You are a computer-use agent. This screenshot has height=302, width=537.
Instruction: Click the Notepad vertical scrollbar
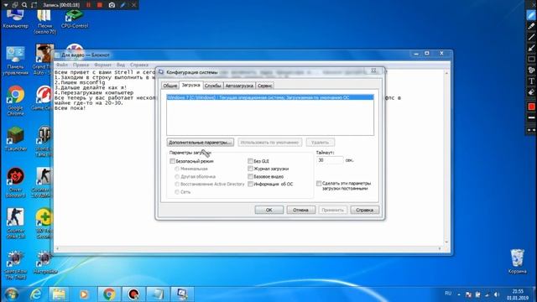[x=446, y=158]
